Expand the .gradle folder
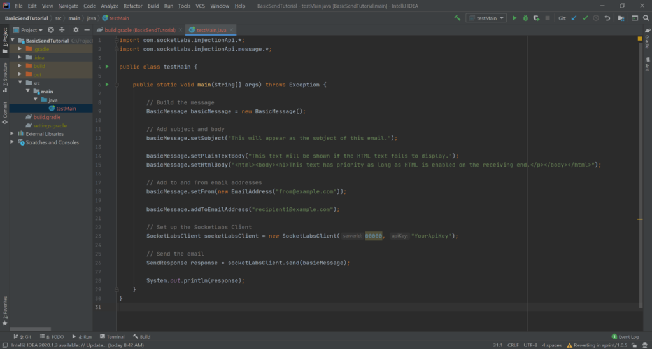Screen dimensions: 652x349 (20, 49)
